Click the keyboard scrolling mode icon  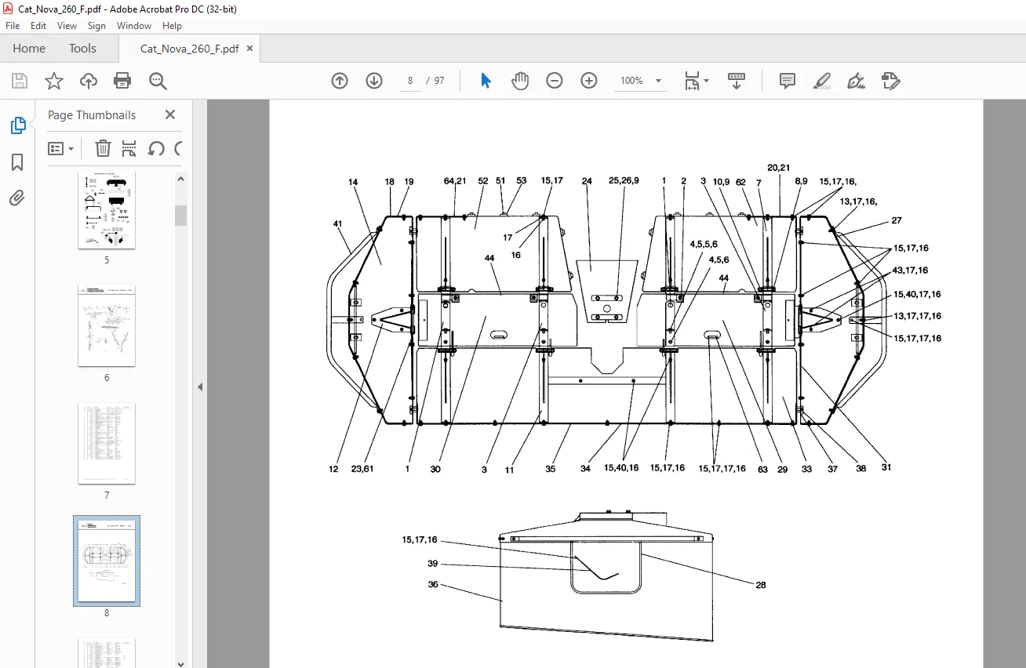737,81
